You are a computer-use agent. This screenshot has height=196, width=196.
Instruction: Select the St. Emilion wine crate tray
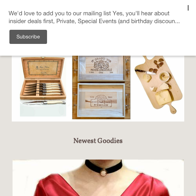click(101, 100)
